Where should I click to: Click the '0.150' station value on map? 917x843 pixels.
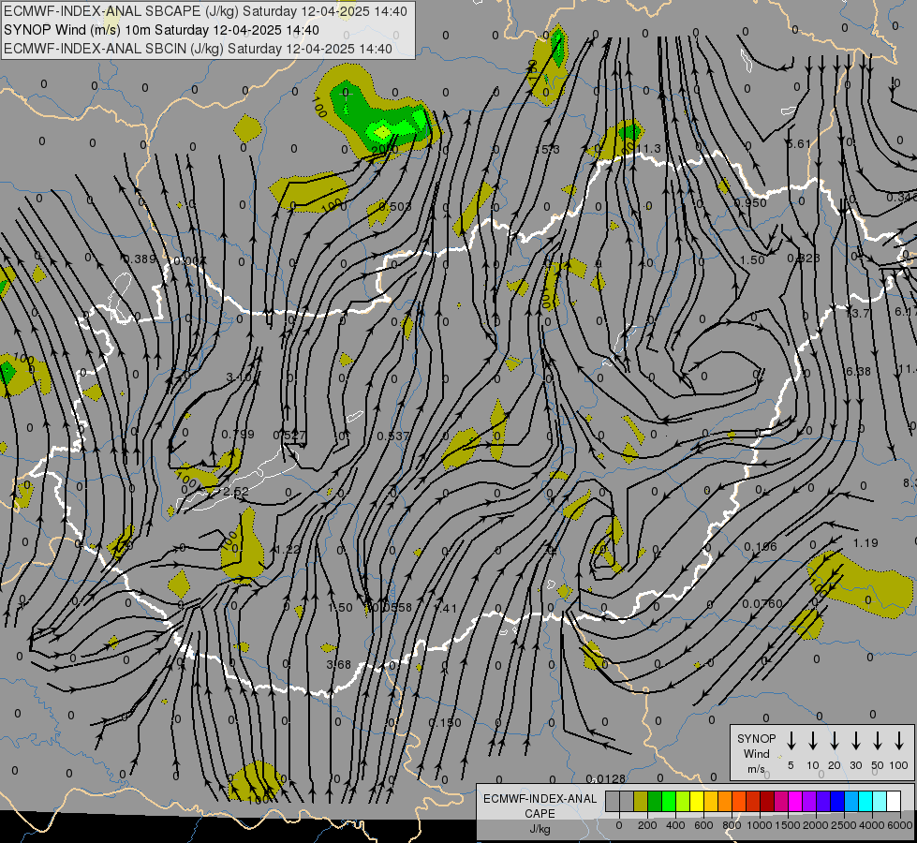(x=445, y=723)
